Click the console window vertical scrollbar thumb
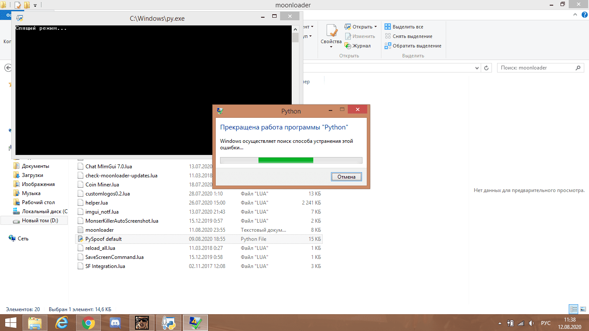589x331 pixels. (x=295, y=37)
